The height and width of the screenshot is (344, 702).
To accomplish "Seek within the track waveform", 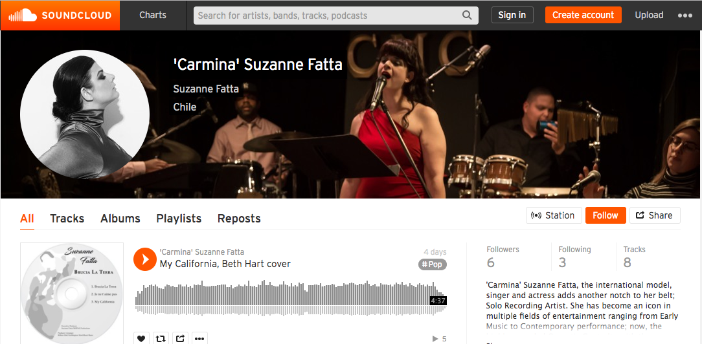I will coord(291,298).
